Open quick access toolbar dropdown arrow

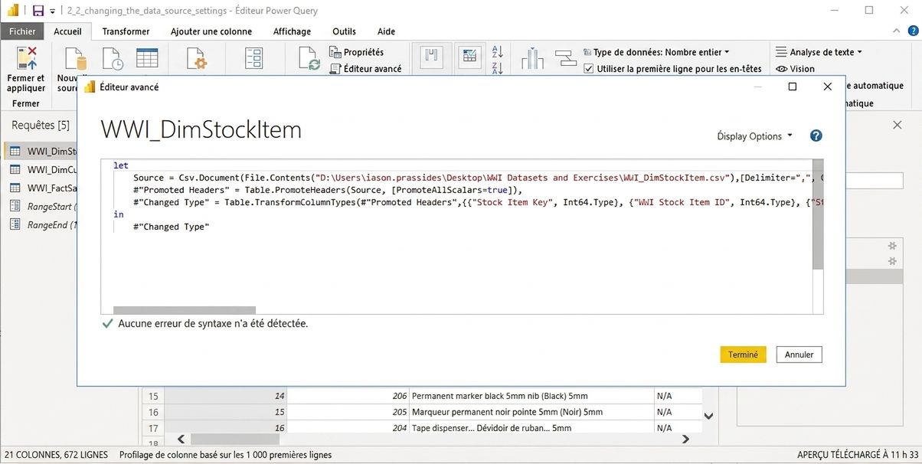[52, 11]
